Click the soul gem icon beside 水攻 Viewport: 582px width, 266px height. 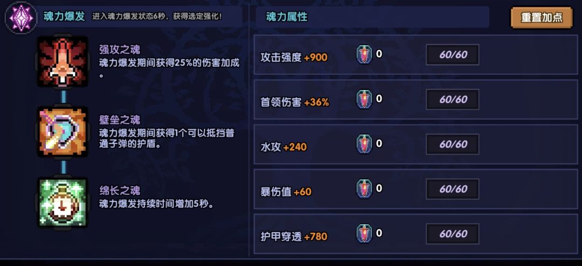click(x=364, y=144)
